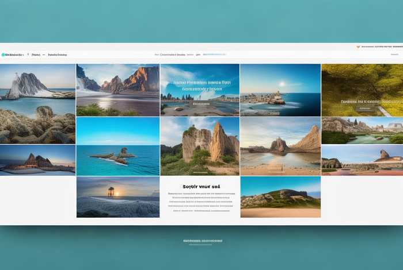
Task: Click the footer link text below the gallery
Action: click(x=202, y=241)
